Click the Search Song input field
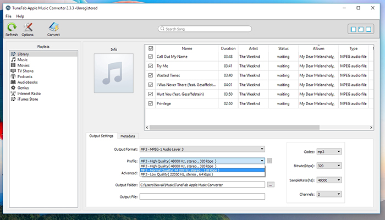The width and height of the screenshot is (385, 220). coord(205,29)
